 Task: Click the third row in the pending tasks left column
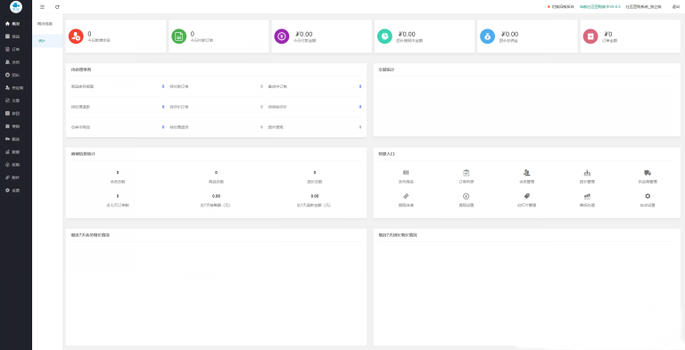point(118,127)
